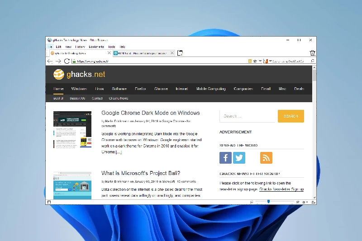
Task: Open the images options dropdown in status bar
Action: tap(305, 202)
